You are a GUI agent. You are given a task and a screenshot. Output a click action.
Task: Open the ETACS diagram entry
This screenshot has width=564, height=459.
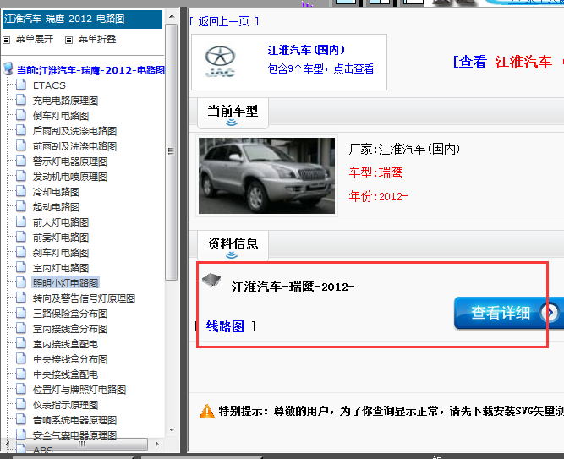(x=49, y=85)
